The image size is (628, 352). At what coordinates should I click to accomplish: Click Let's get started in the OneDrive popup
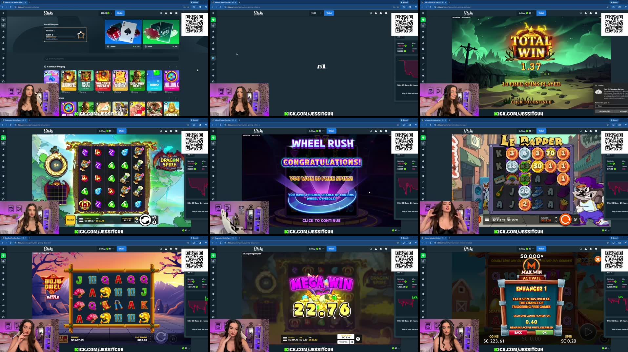(604, 111)
